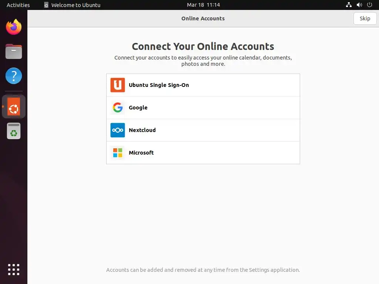
Task: Skip the Online Accounts step
Action: 365,18
